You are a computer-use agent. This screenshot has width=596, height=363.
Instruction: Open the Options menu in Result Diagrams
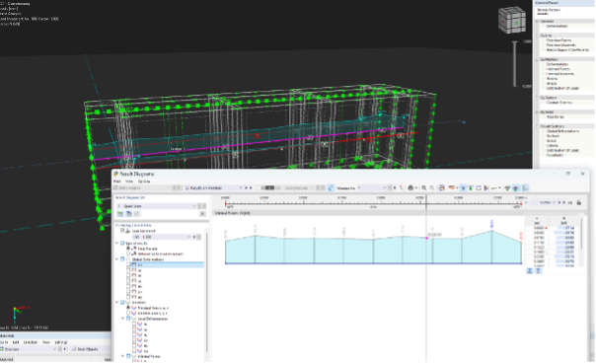[x=144, y=181]
